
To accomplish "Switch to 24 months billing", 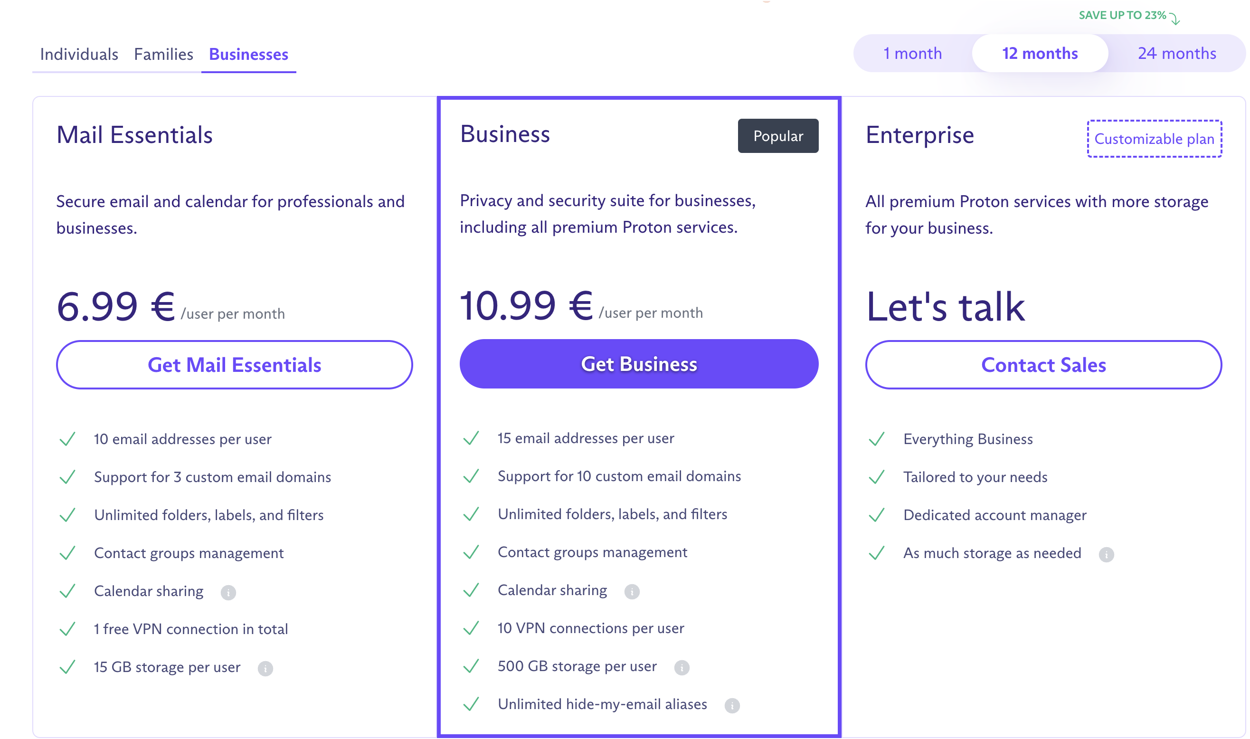I will pos(1177,53).
